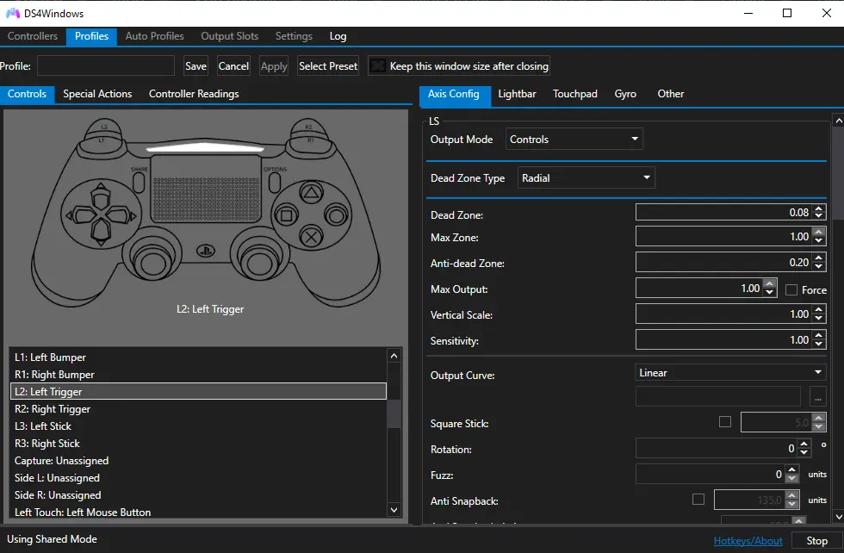This screenshot has height=553, width=844.
Task: Click the R1 bumper on the controller image
Action: [309, 143]
